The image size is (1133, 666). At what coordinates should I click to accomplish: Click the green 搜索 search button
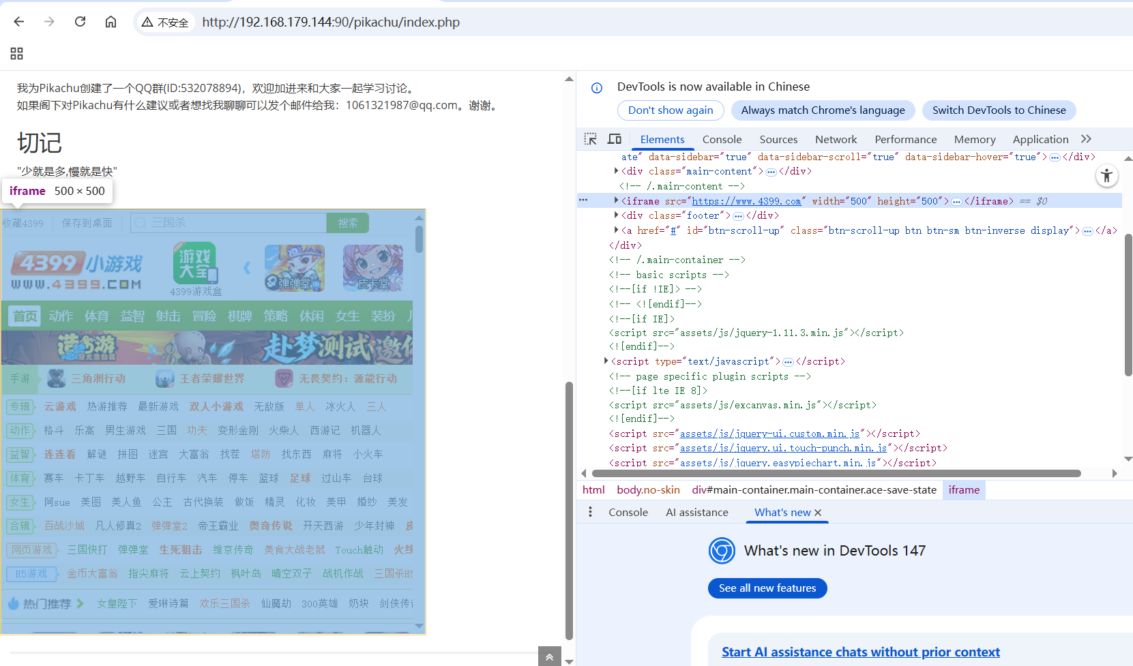pos(348,223)
